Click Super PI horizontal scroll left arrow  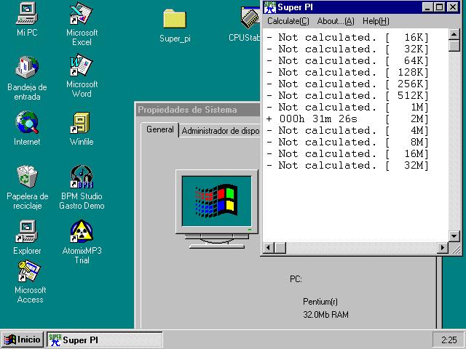click(x=269, y=247)
